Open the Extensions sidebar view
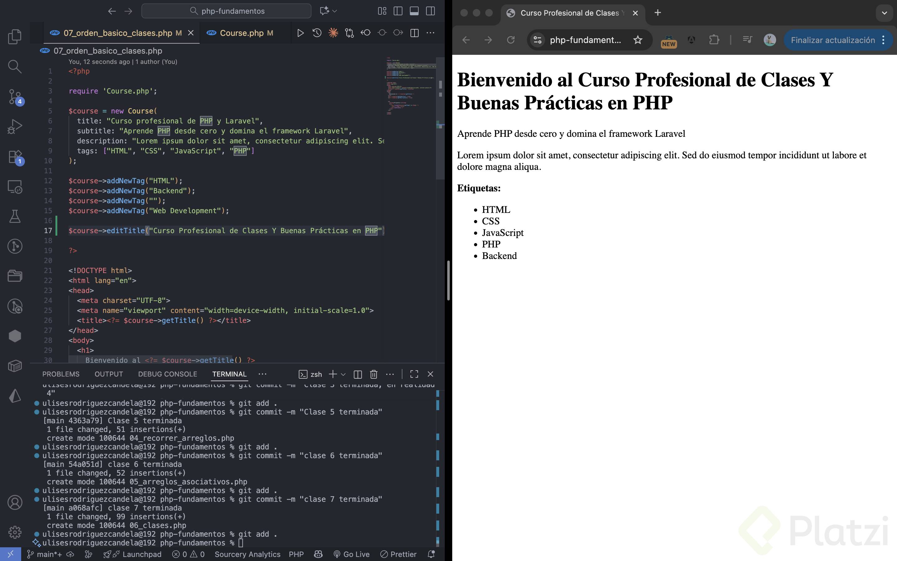The height and width of the screenshot is (561, 897). click(x=15, y=156)
